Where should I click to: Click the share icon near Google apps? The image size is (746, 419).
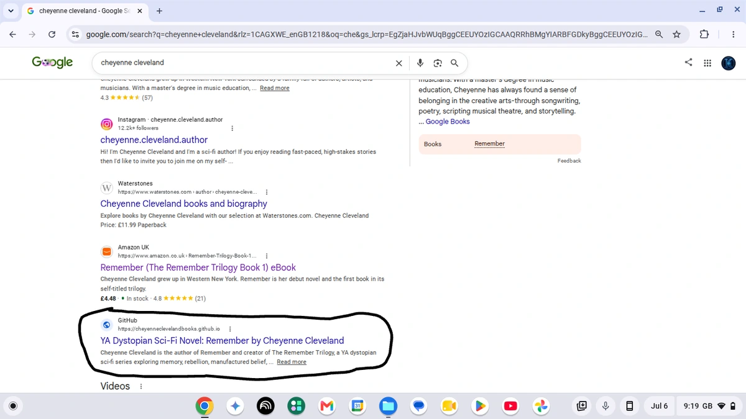point(688,62)
